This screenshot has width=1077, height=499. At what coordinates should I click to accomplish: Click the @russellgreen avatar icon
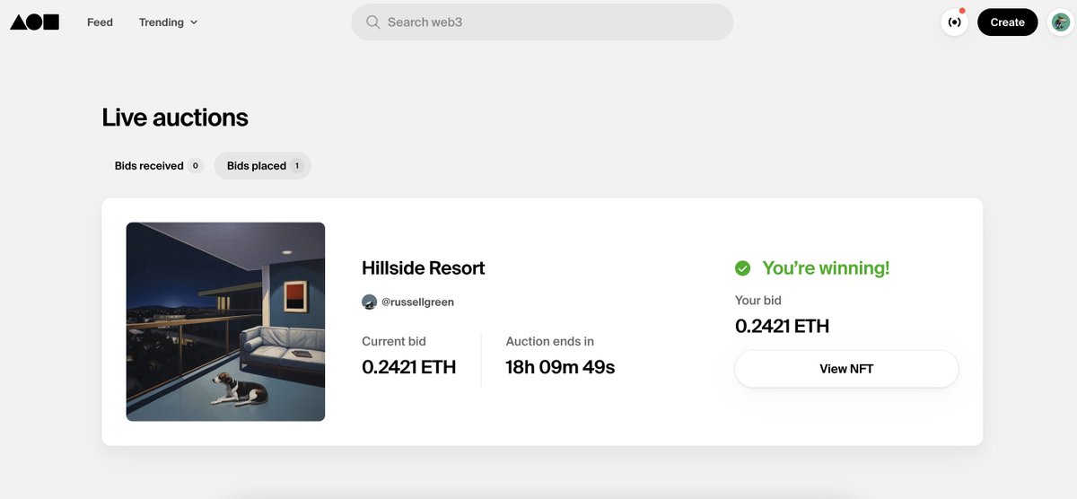click(x=369, y=302)
